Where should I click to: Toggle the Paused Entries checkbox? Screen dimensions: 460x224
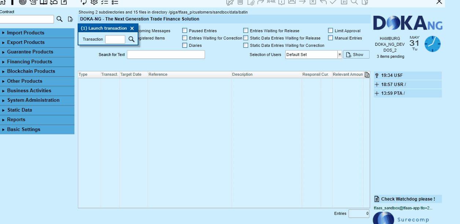click(185, 31)
